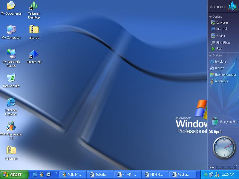Switch to the "~!~Sh..." taskbar window

click(x=128, y=175)
